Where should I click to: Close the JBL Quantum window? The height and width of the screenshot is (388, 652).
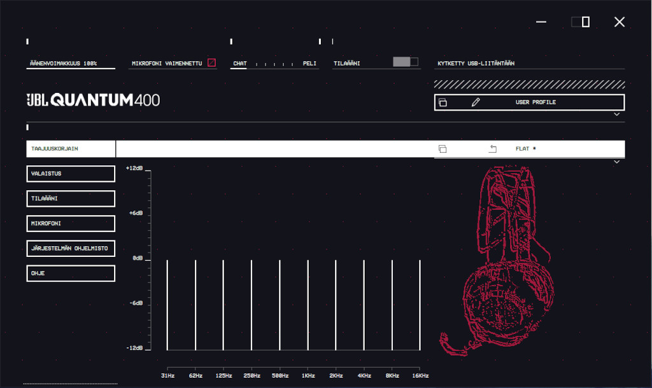point(620,22)
